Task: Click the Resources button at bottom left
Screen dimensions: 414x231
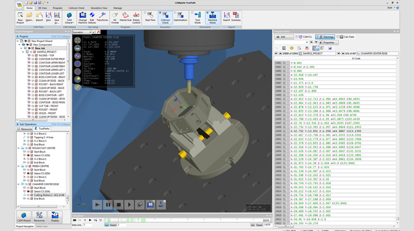Action: 39,216
